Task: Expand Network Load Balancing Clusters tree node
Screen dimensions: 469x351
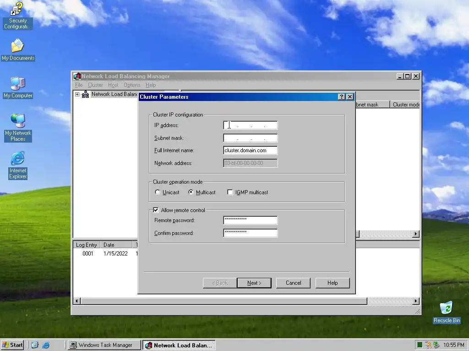Action: 77,94
